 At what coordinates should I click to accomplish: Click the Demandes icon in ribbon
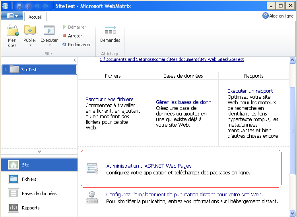(x=110, y=31)
